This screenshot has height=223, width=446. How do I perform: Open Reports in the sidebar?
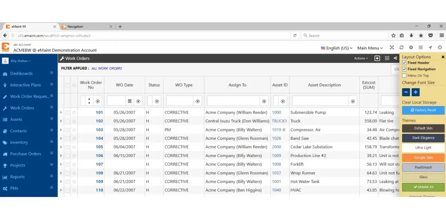click(x=17, y=177)
